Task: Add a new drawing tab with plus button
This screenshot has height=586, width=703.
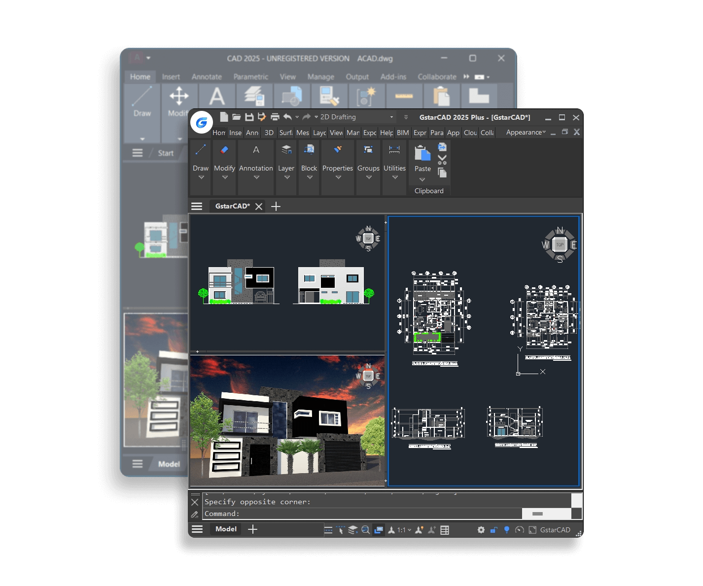Action: click(x=276, y=206)
